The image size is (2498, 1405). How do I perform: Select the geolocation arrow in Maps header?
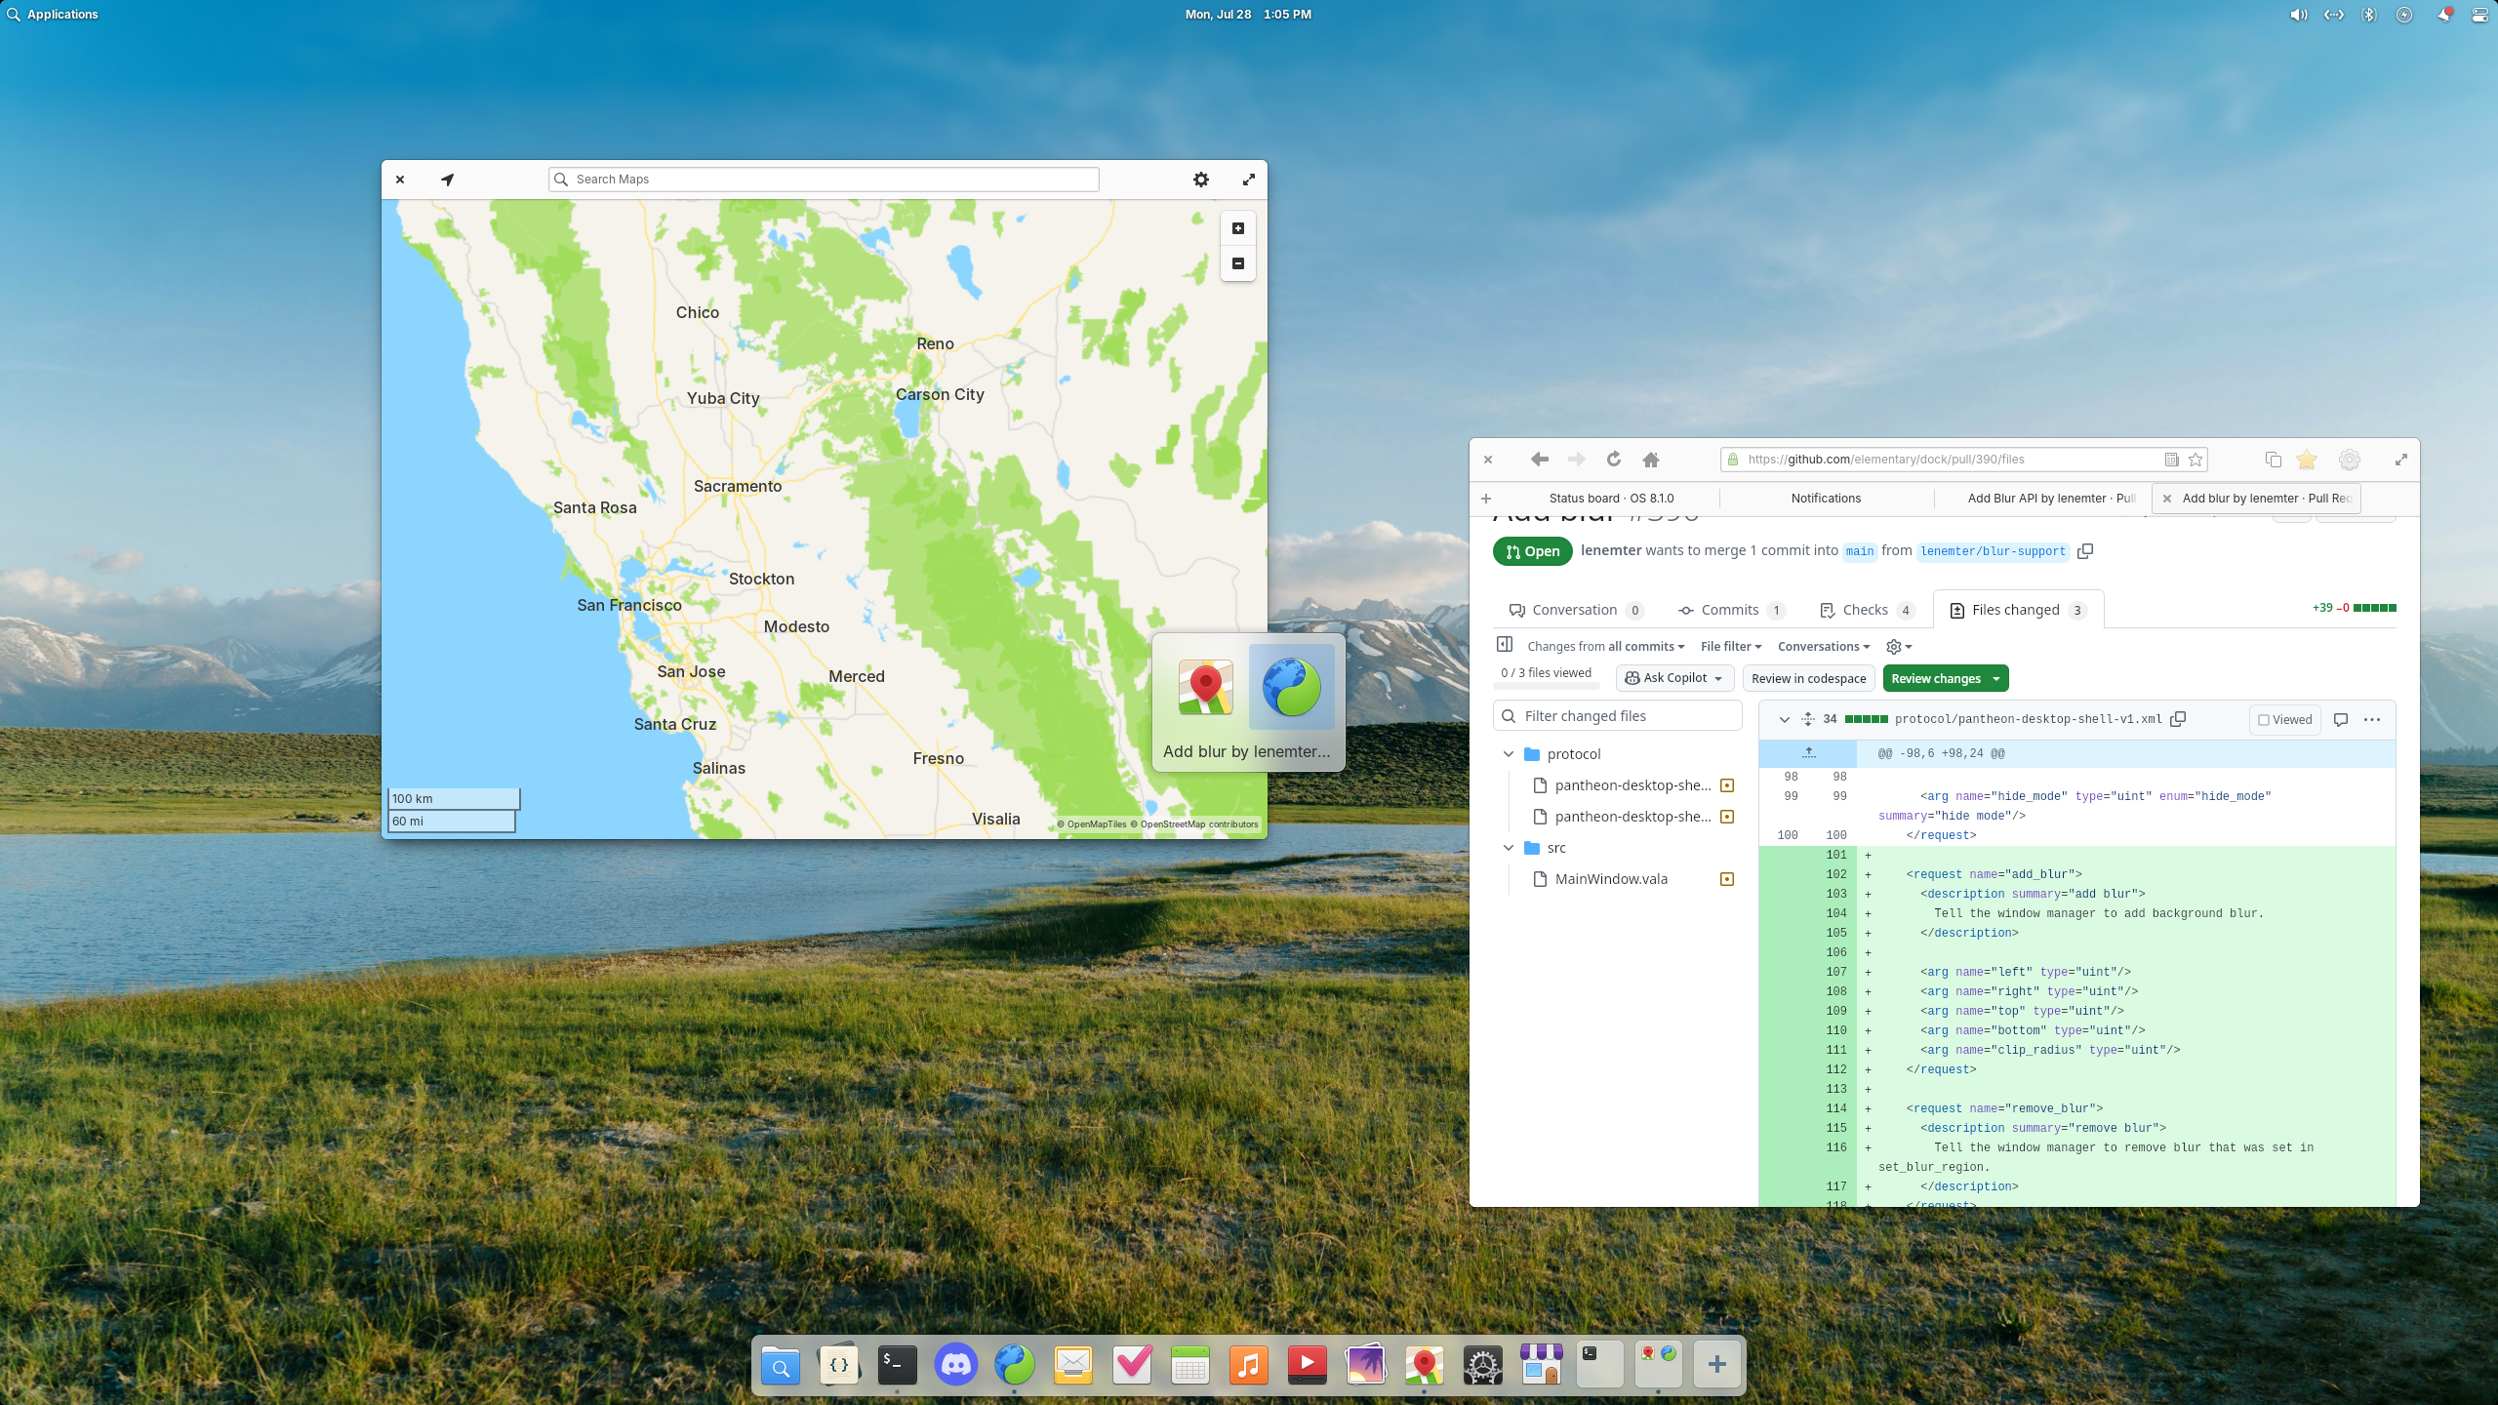(447, 180)
